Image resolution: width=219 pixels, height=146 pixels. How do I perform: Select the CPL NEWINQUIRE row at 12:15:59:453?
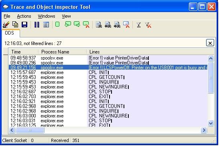click(x=108, y=87)
